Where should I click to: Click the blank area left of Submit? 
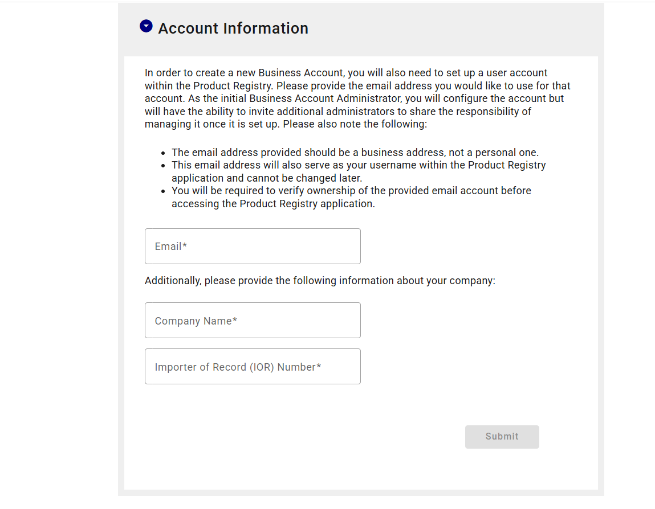click(314, 437)
